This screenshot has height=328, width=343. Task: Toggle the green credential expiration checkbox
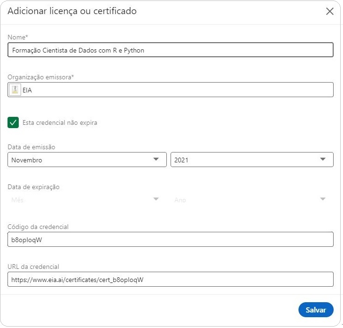(14, 122)
